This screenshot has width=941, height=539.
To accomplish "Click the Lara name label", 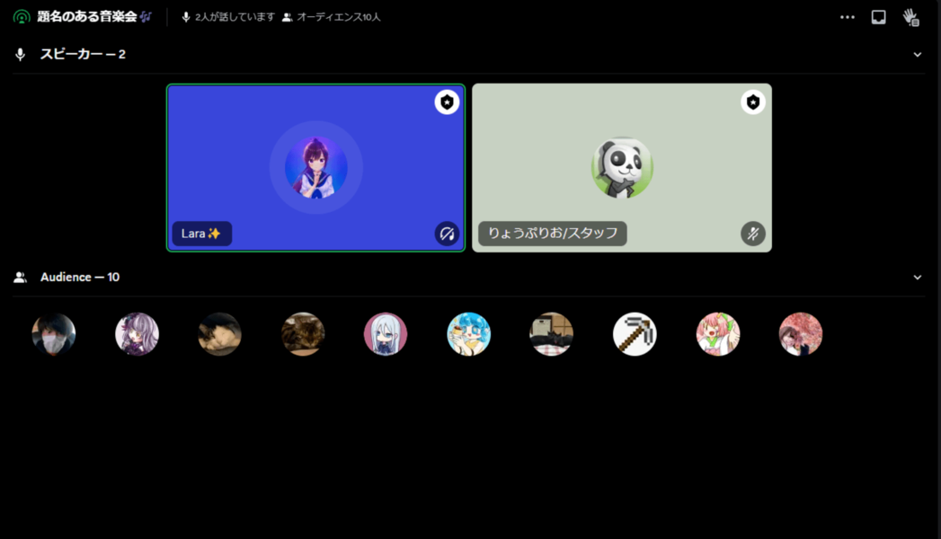I will [x=201, y=234].
